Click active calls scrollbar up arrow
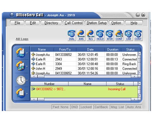Image resolution: width=153 pixels, height=123 pixels. (139, 84)
